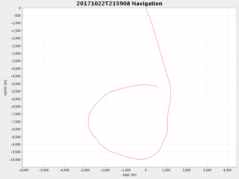Click the -7,500 tick label on the north axis
This screenshot has width=239, height=179.
coord(15,122)
